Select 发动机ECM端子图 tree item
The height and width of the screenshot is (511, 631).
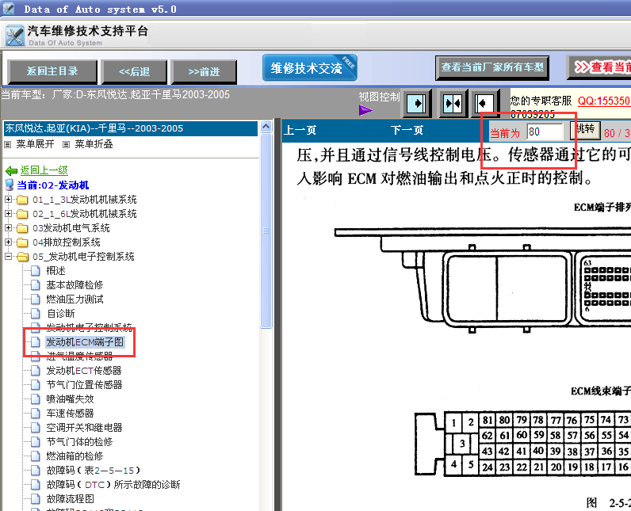pyautogui.click(x=85, y=342)
